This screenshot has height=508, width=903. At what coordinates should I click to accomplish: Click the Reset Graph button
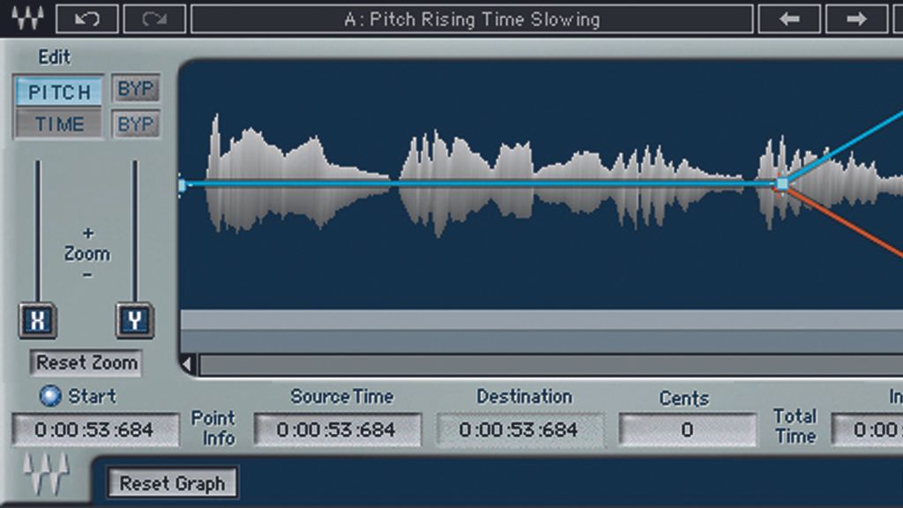(171, 482)
